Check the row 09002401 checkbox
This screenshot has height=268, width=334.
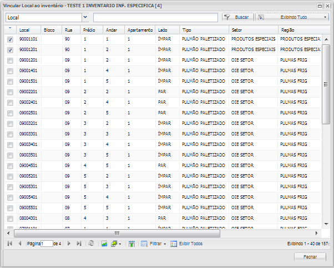tap(10, 103)
